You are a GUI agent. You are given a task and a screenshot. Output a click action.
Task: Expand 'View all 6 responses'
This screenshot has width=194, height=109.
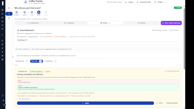pos(23,99)
